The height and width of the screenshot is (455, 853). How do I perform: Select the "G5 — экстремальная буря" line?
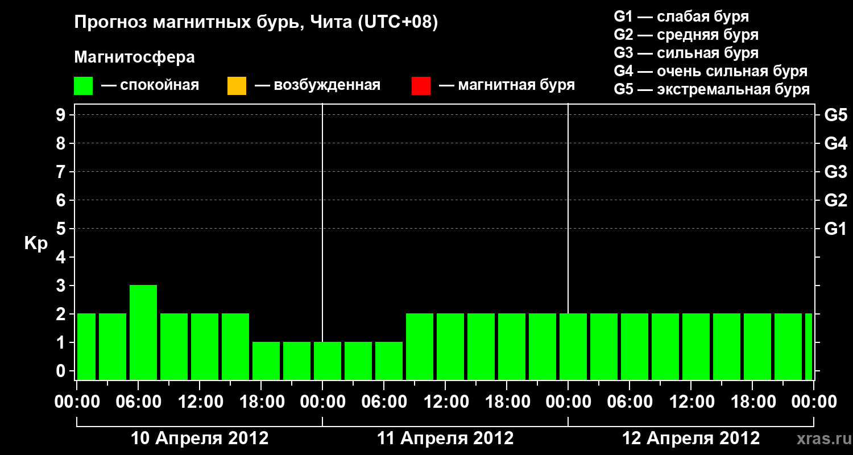(711, 89)
